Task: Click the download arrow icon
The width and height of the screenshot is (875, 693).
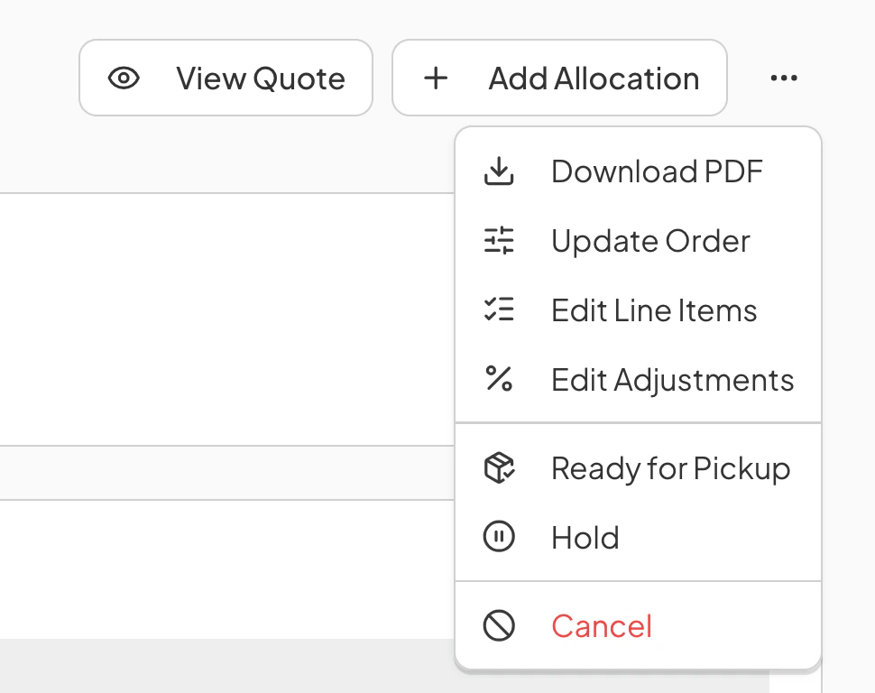Action: click(499, 171)
